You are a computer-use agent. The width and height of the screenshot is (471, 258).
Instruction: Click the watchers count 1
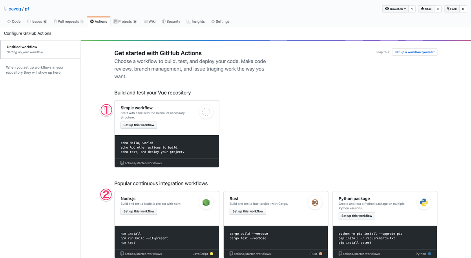412,9
